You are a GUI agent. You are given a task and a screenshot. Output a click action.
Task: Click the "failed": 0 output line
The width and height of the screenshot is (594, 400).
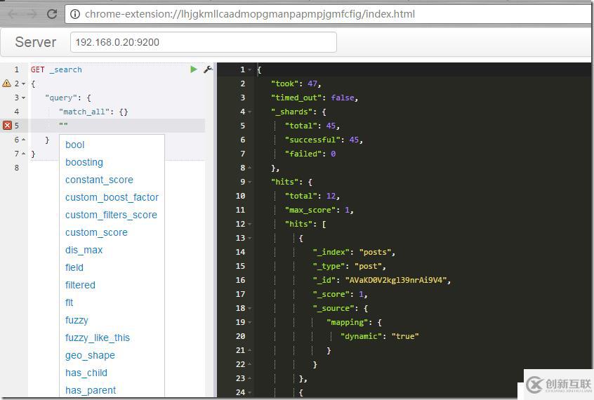[x=310, y=154]
